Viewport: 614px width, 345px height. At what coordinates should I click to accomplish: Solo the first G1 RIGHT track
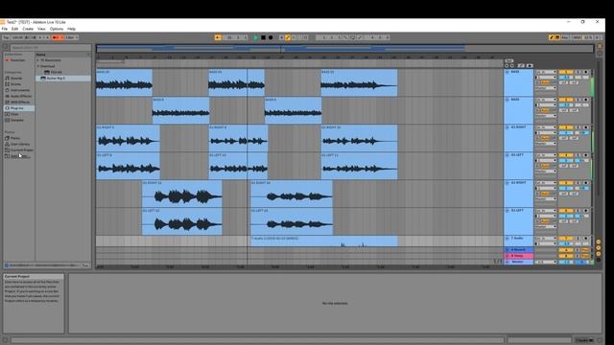click(578, 127)
